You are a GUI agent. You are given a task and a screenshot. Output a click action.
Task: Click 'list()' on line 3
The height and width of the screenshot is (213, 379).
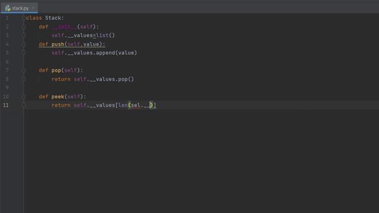tap(105, 35)
